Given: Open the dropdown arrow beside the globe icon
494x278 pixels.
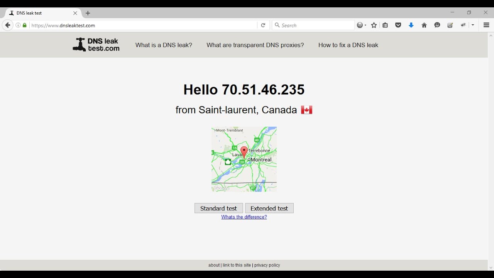Looking at the screenshot, I should click(365, 25).
